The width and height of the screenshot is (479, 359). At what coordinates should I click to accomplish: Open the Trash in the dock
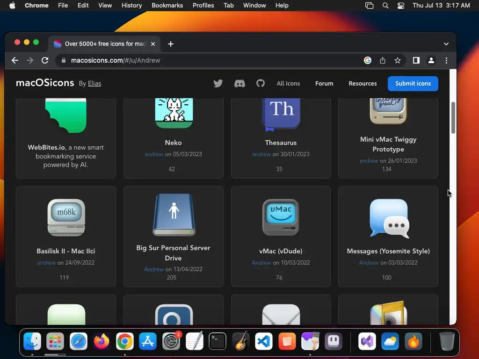[447, 341]
